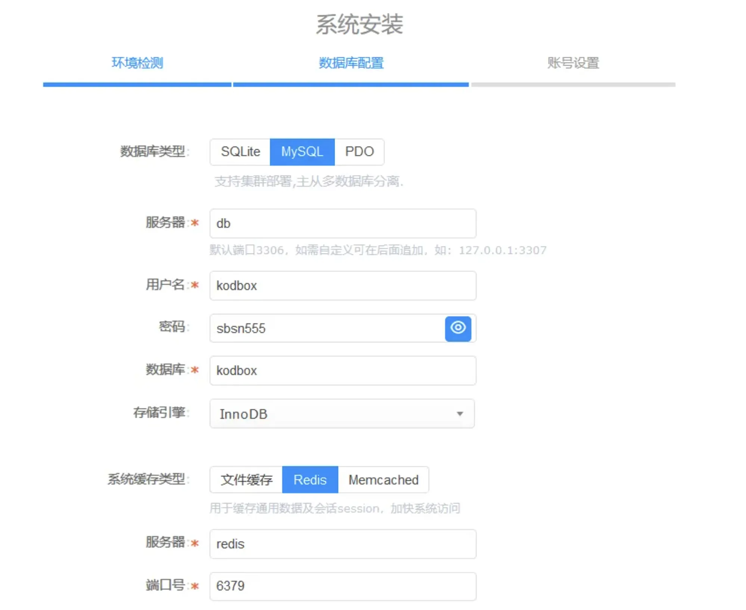Choose Memcached cache type

pyautogui.click(x=383, y=480)
